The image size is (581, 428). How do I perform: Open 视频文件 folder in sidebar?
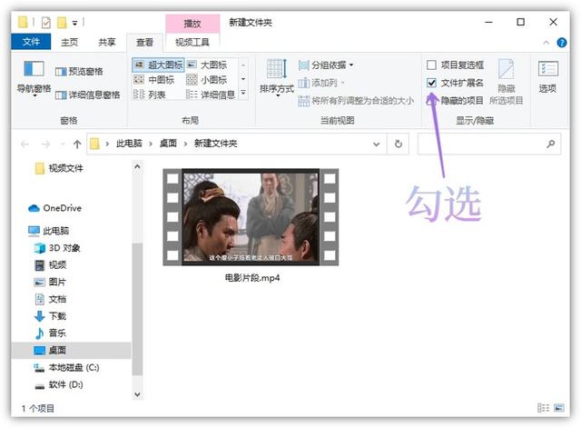pos(59,169)
